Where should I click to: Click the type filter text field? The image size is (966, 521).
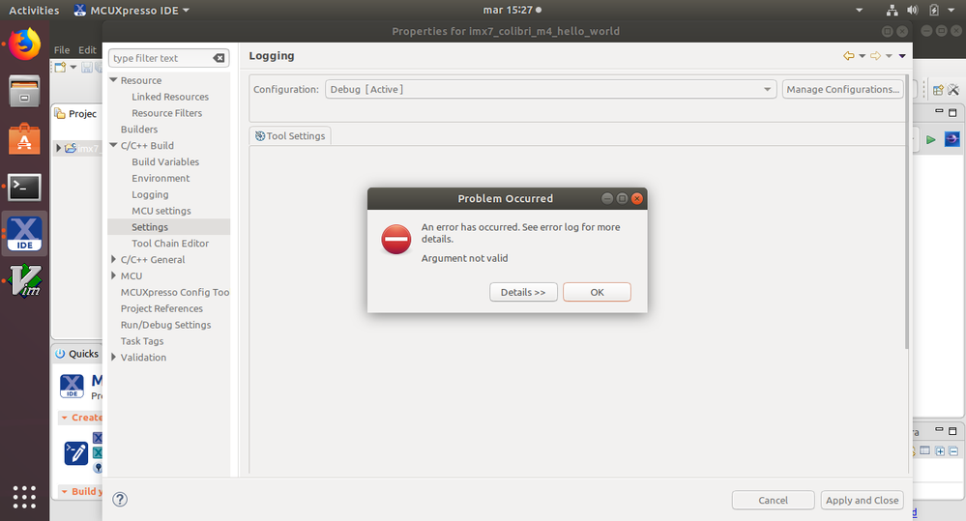[x=161, y=58]
